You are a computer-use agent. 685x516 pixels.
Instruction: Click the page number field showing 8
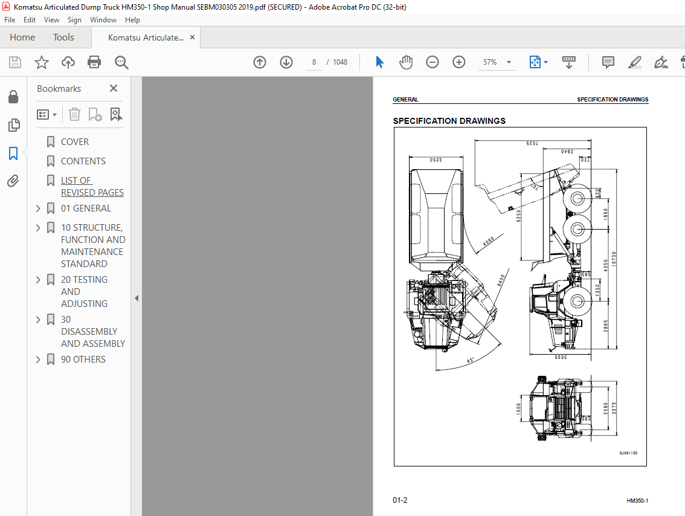tap(314, 62)
